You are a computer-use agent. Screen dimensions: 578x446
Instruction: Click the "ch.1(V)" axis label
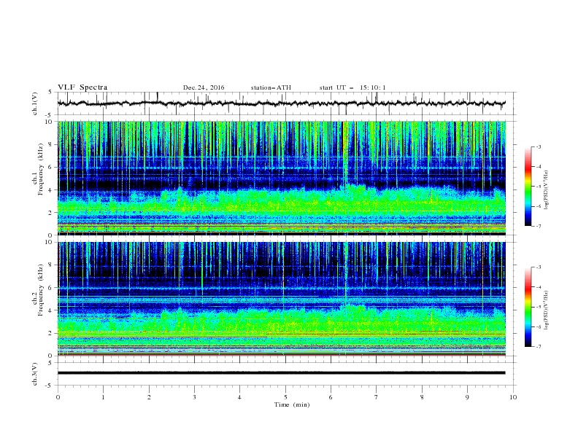click(35, 103)
